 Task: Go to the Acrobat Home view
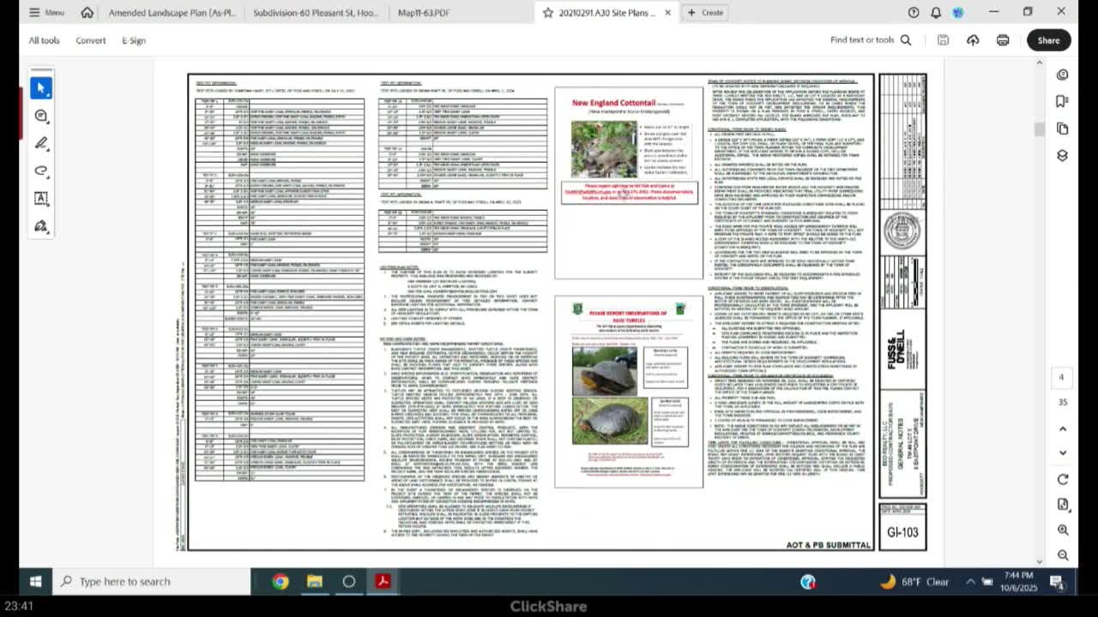click(87, 13)
